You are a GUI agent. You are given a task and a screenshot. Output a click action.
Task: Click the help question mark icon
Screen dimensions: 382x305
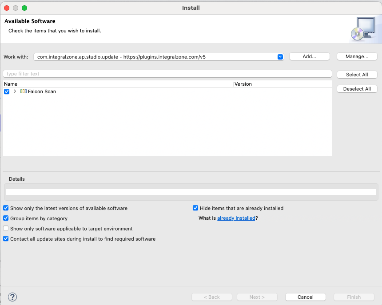pos(12,297)
